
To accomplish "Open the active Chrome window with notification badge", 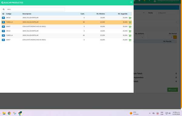I will point(20,113).
